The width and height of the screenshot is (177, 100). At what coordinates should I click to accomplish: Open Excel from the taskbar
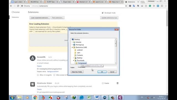pos(89,97)
